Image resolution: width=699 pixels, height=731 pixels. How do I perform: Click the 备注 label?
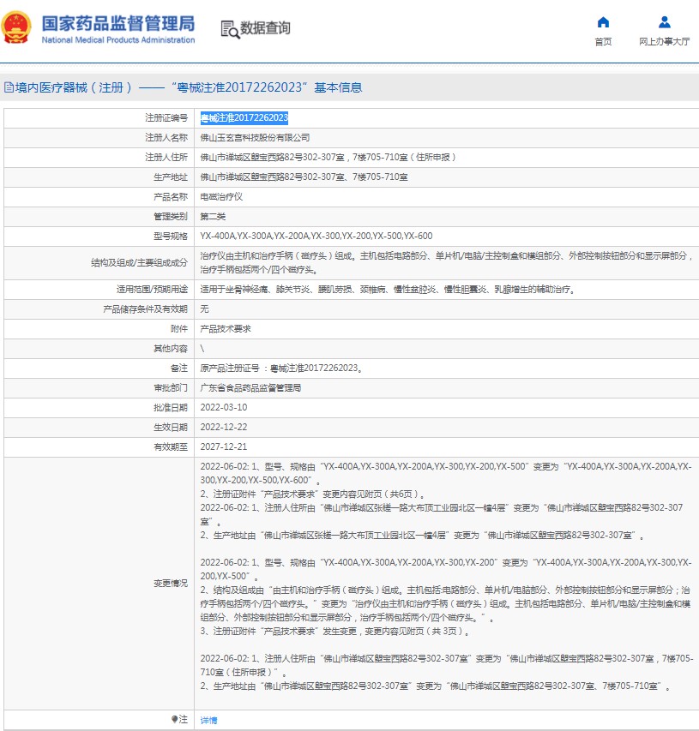coord(179,368)
